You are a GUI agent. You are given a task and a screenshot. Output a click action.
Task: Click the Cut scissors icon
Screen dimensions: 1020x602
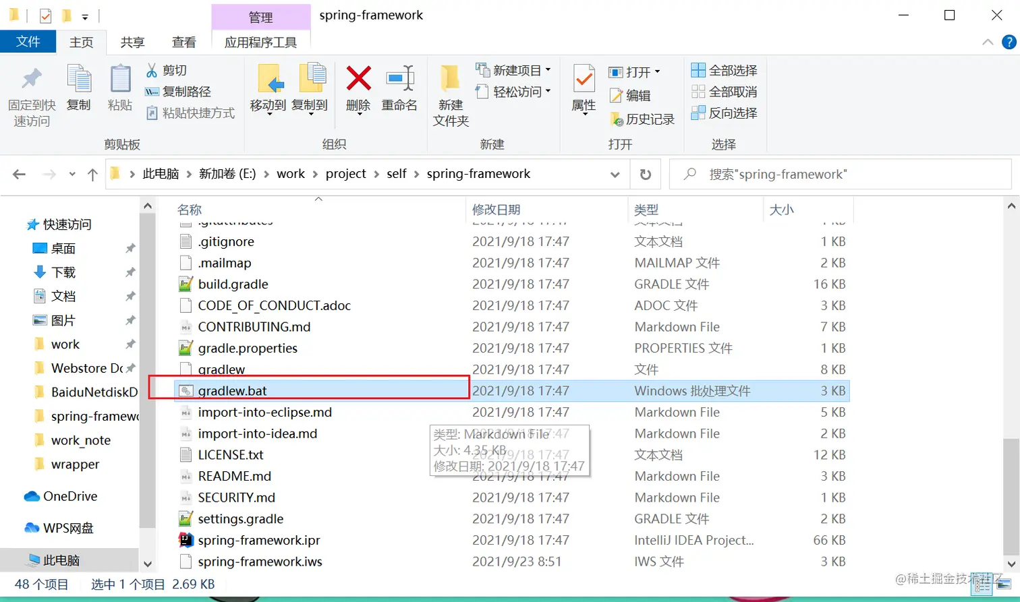(x=152, y=70)
